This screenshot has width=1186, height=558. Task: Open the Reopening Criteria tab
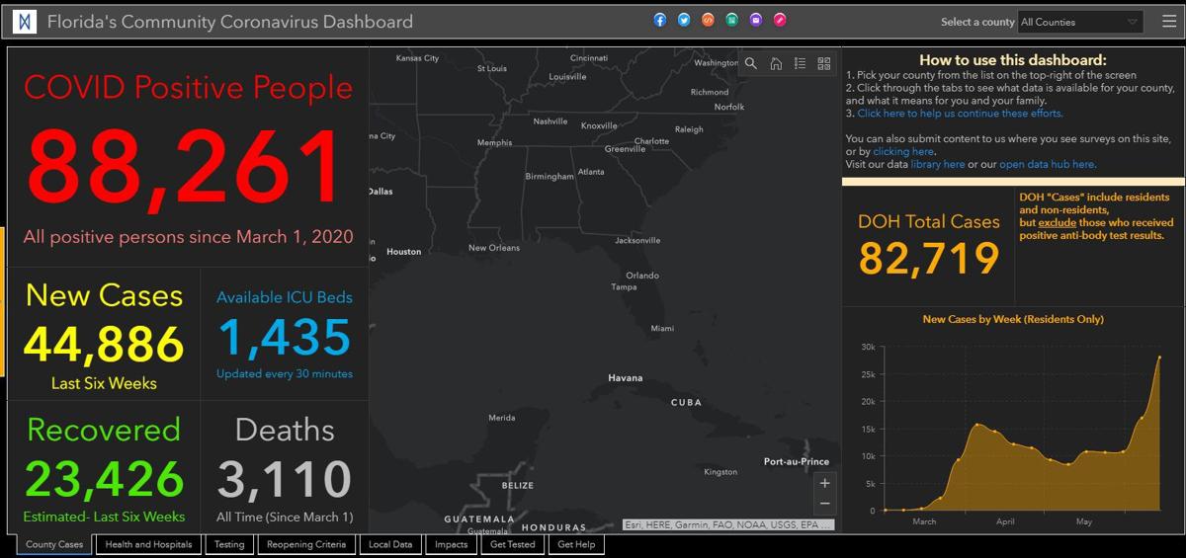coord(305,544)
